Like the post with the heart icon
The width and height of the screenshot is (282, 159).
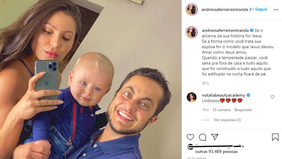[190, 137]
